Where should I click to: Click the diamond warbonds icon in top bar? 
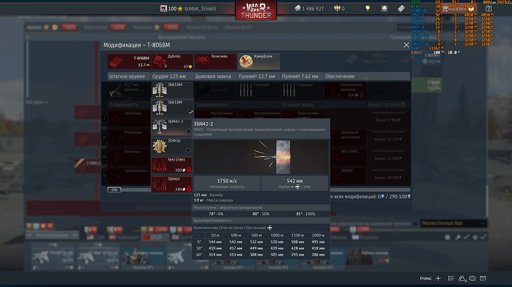[385, 9]
